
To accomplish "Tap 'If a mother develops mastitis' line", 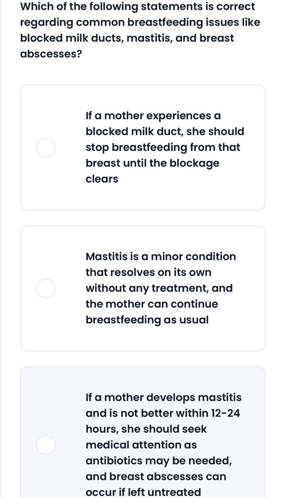I will (164, 397).
